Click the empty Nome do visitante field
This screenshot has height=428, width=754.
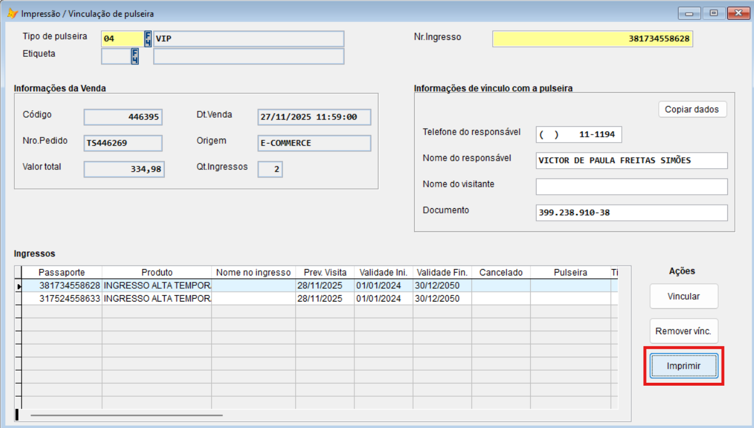click(631, 187)
